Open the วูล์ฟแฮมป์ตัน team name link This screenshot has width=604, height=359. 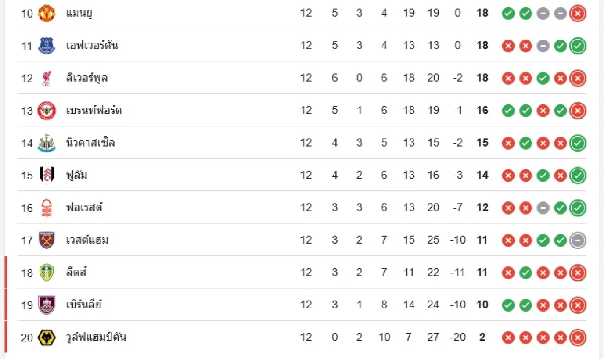click(x=96, y=337)
